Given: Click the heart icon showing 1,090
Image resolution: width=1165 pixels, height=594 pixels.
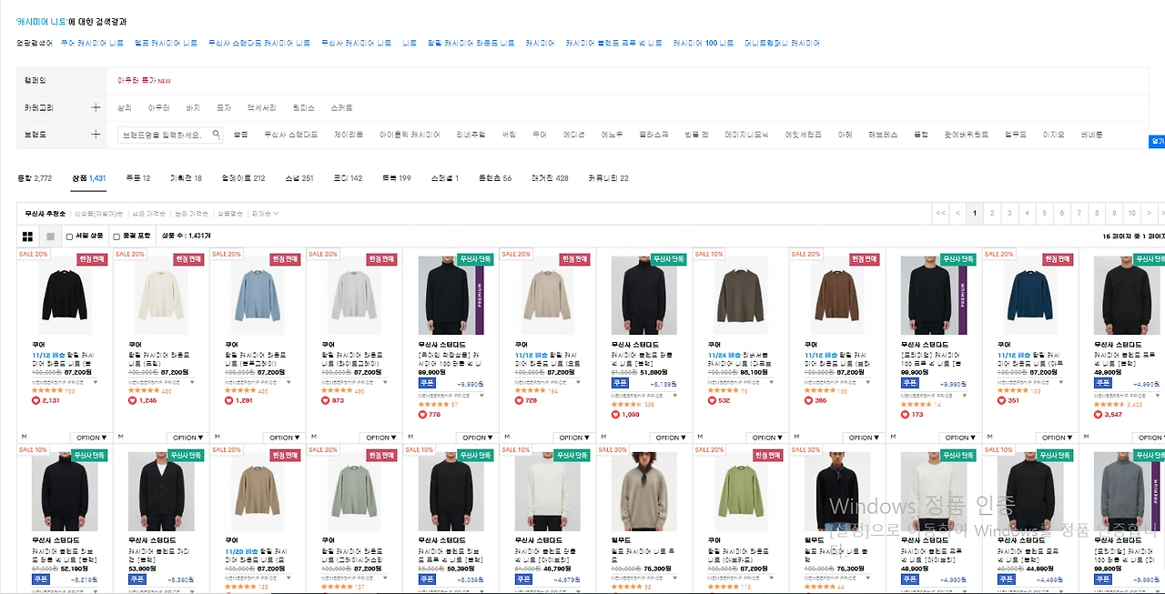Looking at the screenshot, I should click(614, 415).
